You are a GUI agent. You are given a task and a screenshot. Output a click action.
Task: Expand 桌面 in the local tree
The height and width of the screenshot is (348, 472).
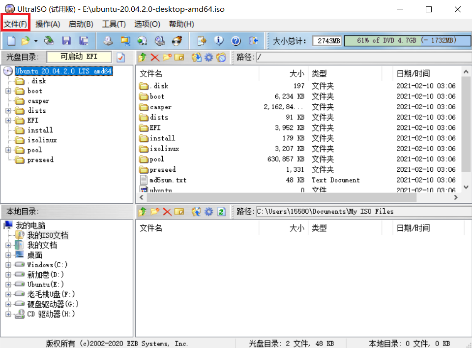(x=8, y=255)
